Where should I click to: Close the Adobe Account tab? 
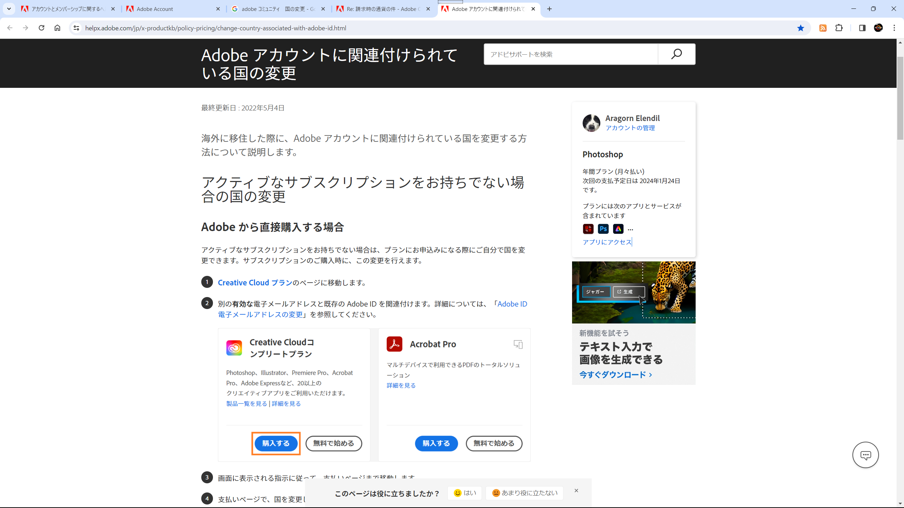coord(218,9)
